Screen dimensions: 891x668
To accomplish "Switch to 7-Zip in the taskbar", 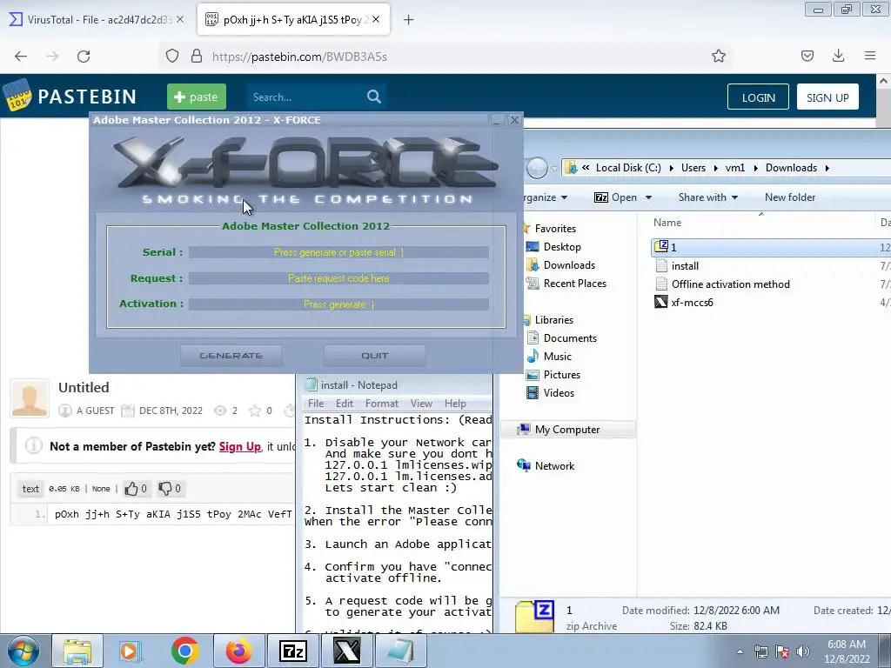I will click(293, 651).
